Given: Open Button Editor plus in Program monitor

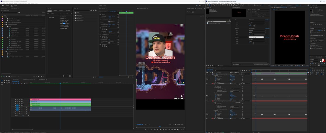Looking at the screenshot, I should pos(183,130).
